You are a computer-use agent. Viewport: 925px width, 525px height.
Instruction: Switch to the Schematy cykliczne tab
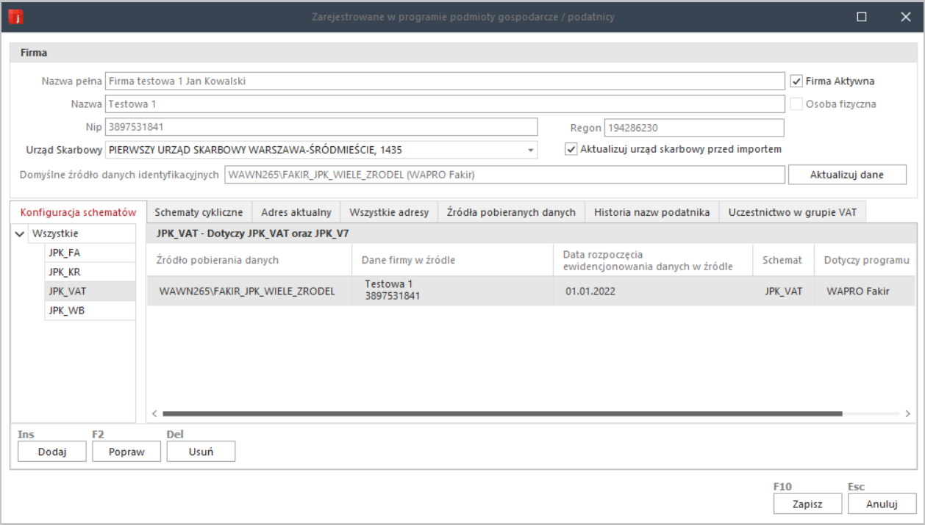click(199, 212)
